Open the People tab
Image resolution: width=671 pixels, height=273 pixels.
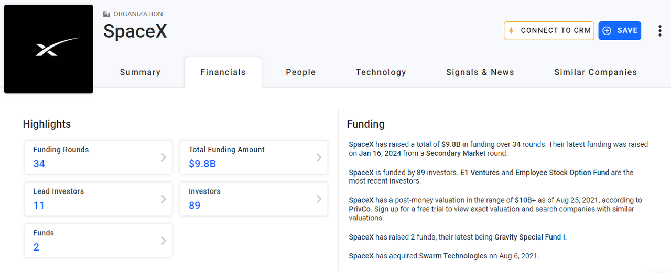tap(300, 73)
